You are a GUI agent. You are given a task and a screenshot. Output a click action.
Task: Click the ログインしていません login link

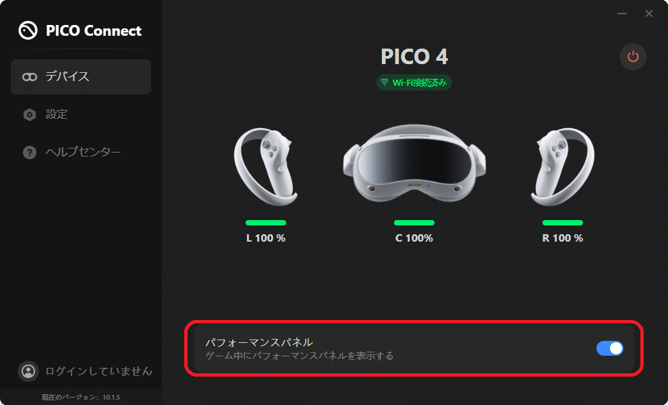(99, 371)
